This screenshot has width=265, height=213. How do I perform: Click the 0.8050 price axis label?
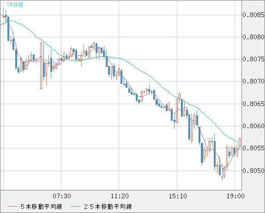[253, 171]
